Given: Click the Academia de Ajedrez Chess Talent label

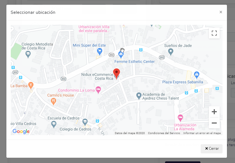Looking at the screenshot, I should (x=161, y=97).
